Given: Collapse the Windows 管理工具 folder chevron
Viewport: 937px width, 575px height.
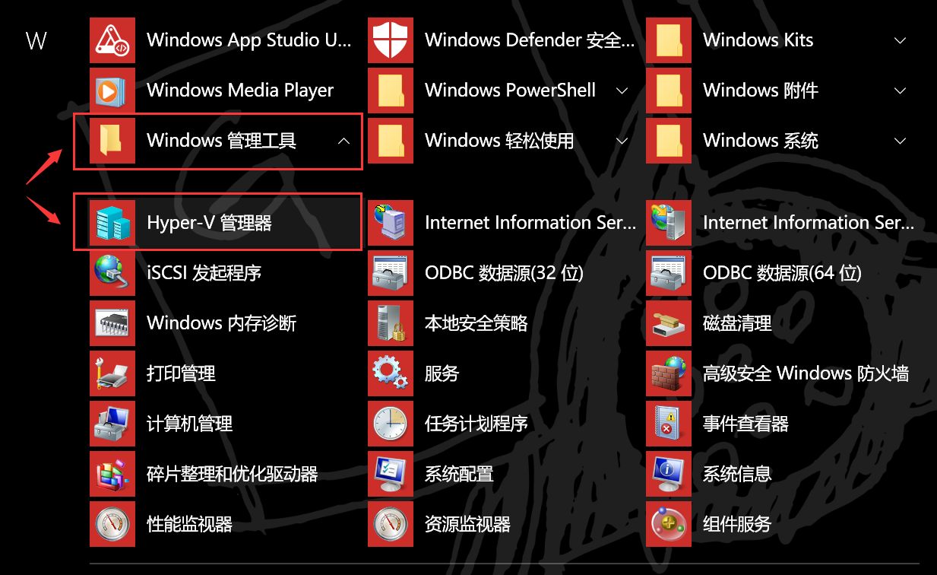Looking at the screenshot, I should 343,140.
